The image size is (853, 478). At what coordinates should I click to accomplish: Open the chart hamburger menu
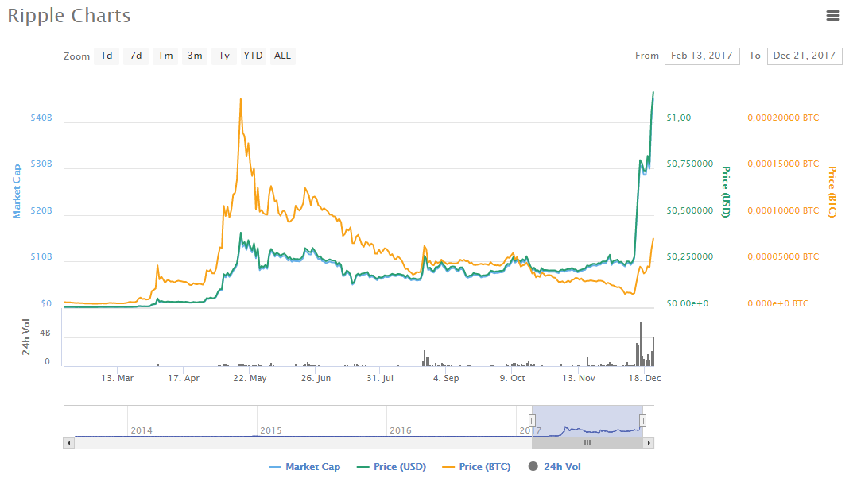[x=833, y=16]
